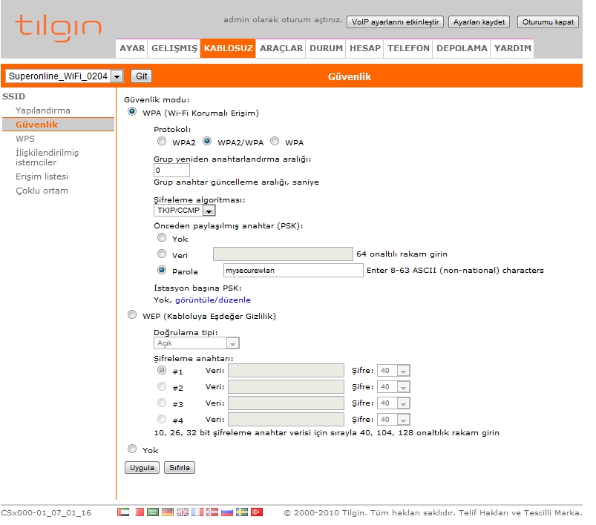Click the Russian flag language icon
Screen dimensions: 596x525
tap(227, 512)
